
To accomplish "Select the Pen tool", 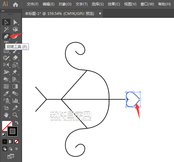I will pos(6,36).
